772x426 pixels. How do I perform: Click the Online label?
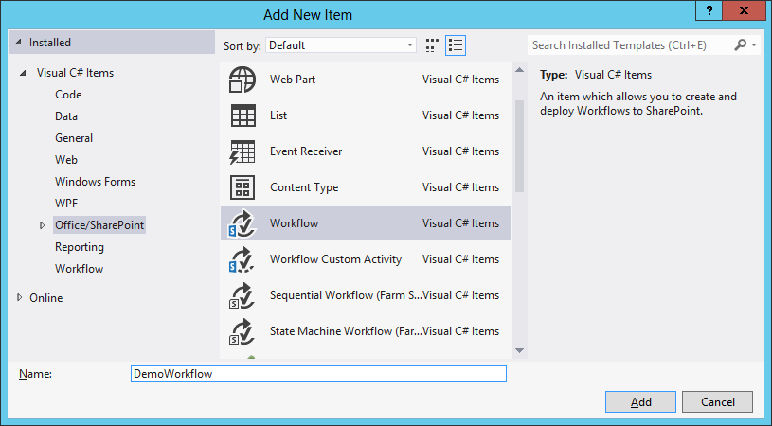point(45,298)
